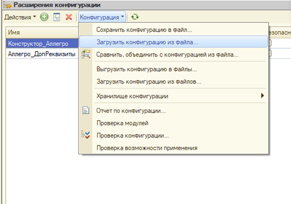Click the red delete X icon
The width and height of the screenshot is (291, 204).
69,17
